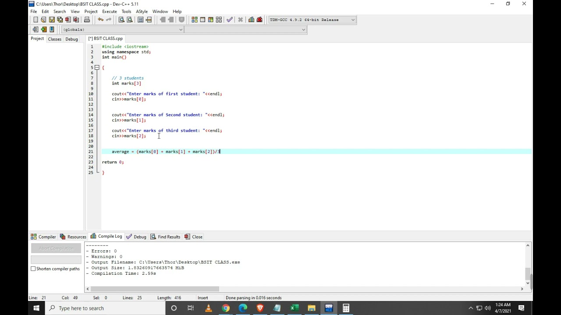Click the Type here to search box
Image resolution: width=561 pixels, height=315 pixels.
click(x=105, y=308)
